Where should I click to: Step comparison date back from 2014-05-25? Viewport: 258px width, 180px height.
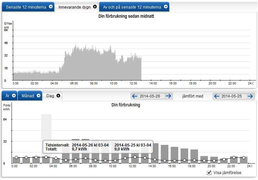coord(216,96)
